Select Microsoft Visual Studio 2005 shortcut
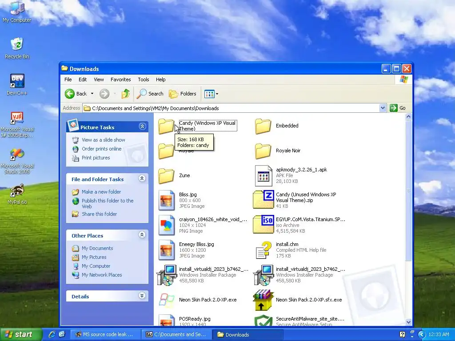455x341 pixels. (17, 161)
